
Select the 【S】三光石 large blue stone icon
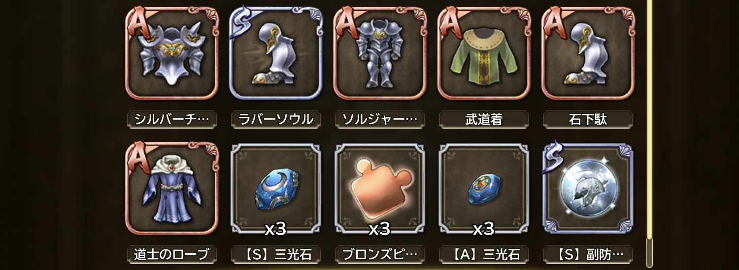click(276, 189)
